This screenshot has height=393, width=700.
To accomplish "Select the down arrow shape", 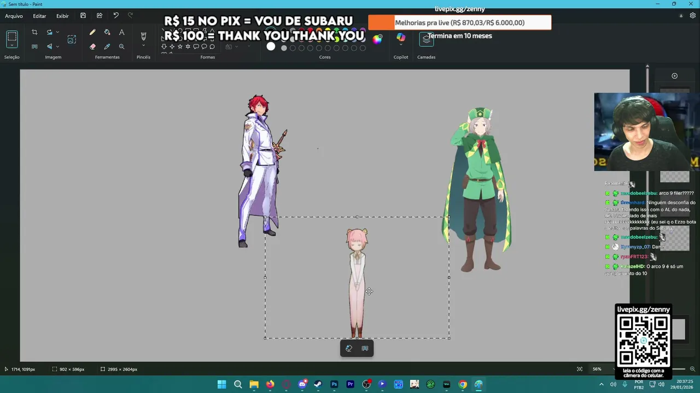I will [x=164, y=46].
